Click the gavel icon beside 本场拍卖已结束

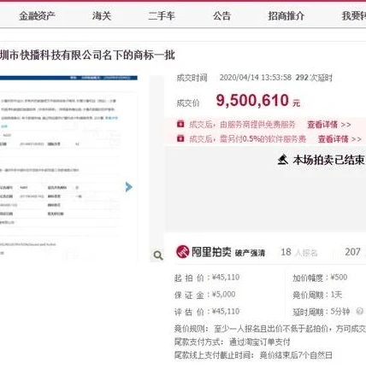[283, 160]
